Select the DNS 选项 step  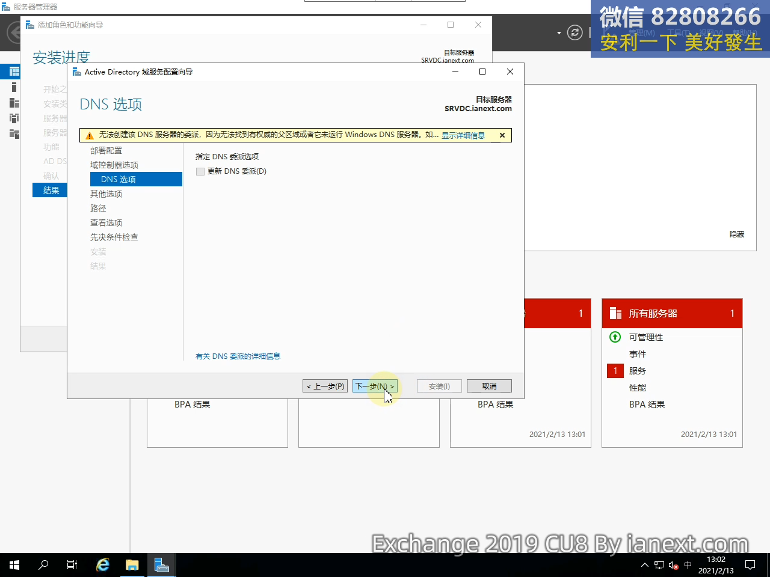point(136,179)
